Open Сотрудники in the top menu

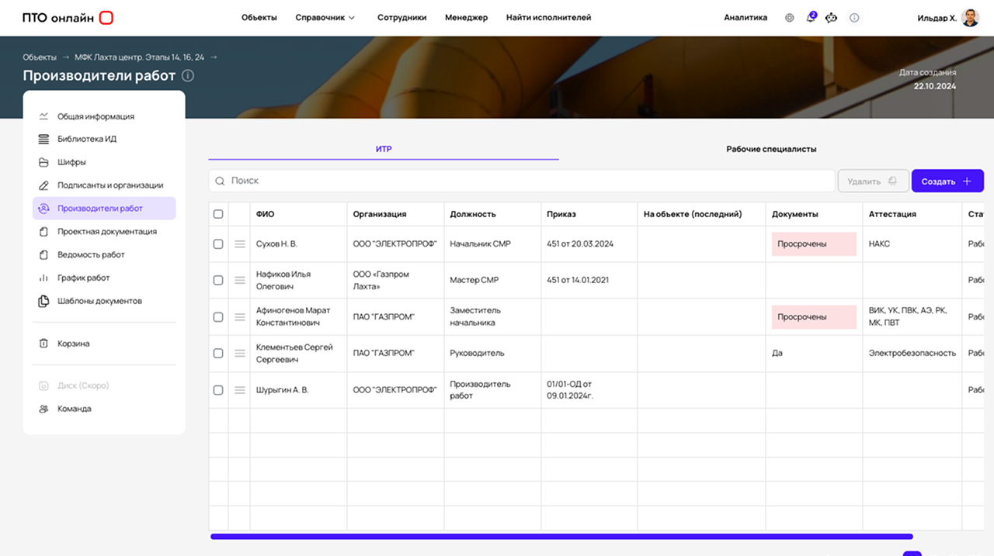coord(401,18)
